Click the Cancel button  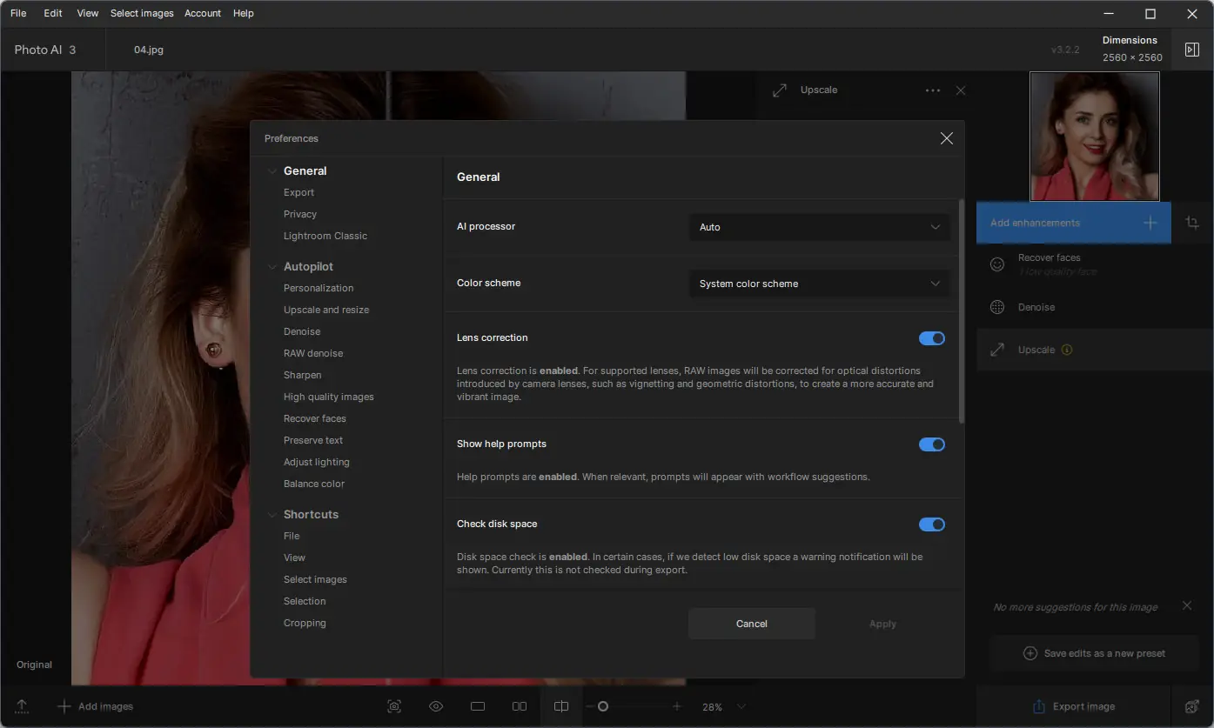[751, 624]
